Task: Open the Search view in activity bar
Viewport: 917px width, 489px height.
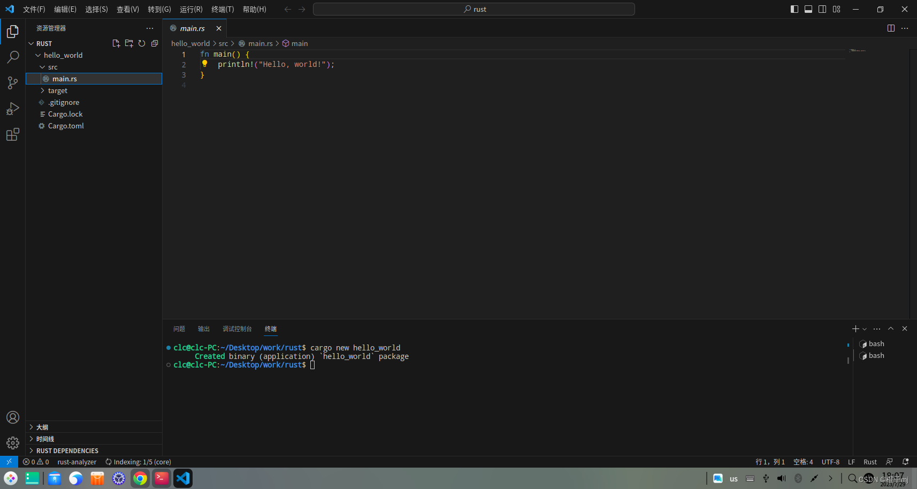Action: tap(13, 57)
